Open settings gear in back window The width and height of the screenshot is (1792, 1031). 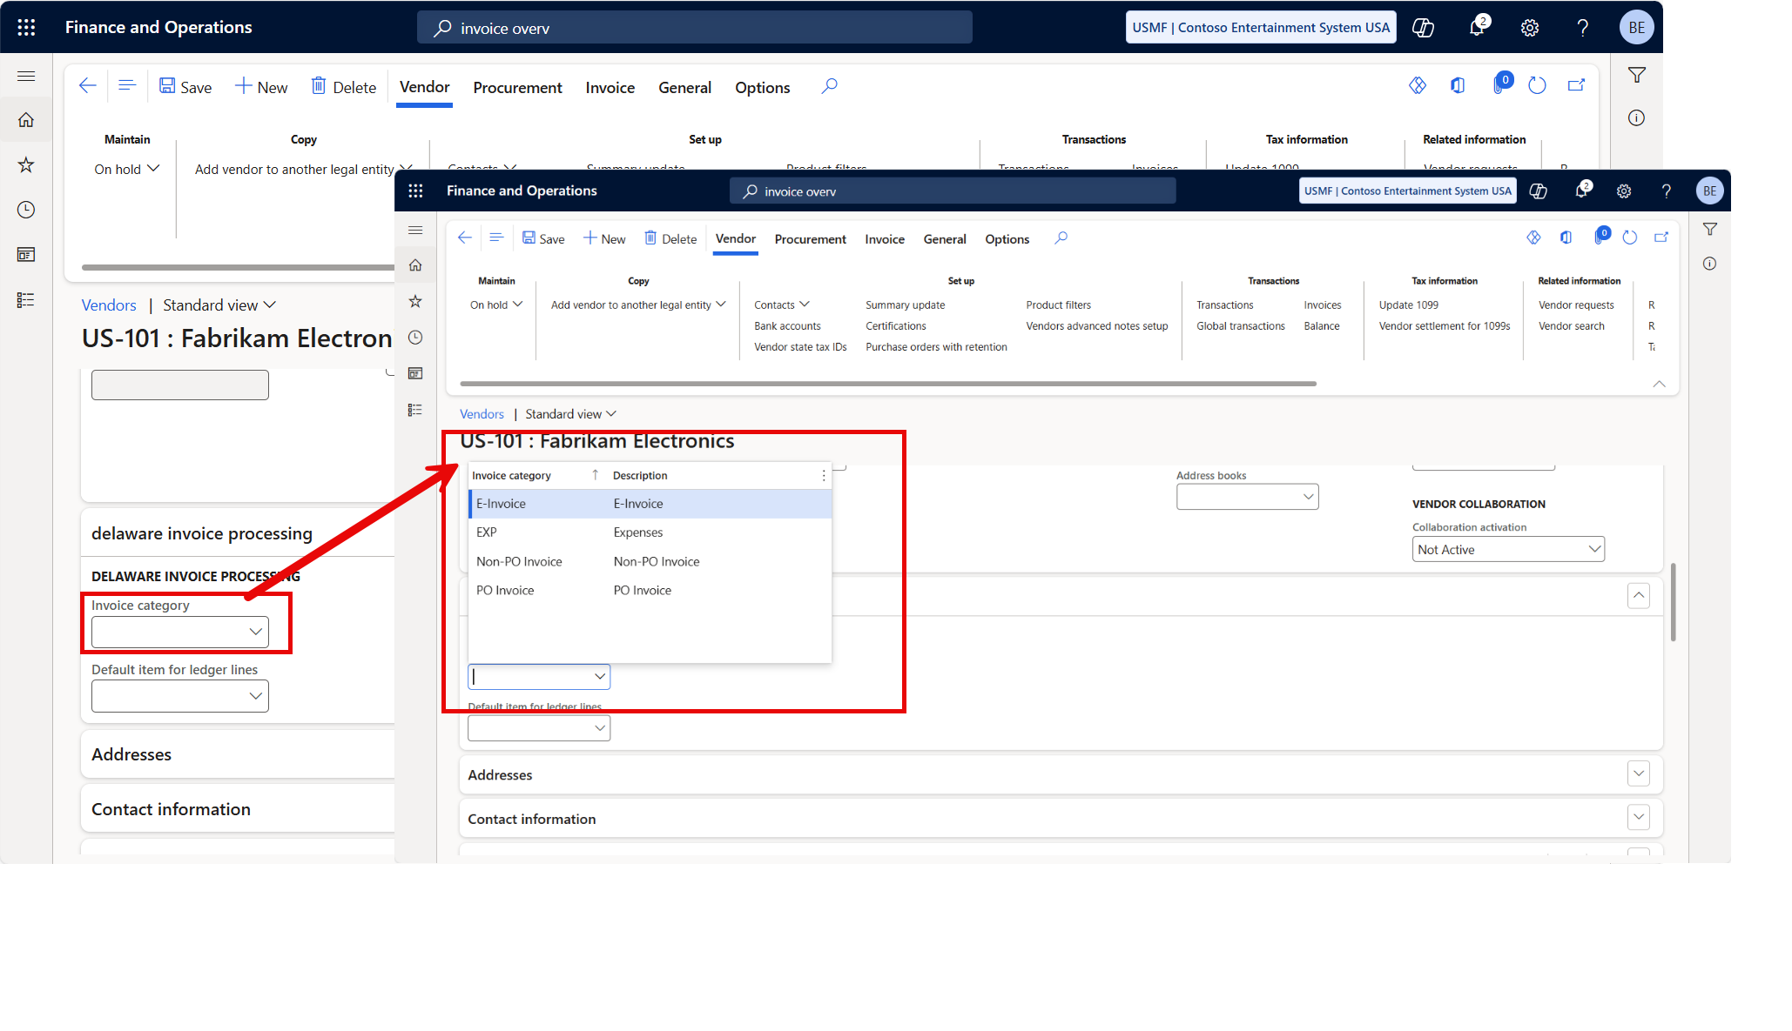click(x=1530, y=28)
